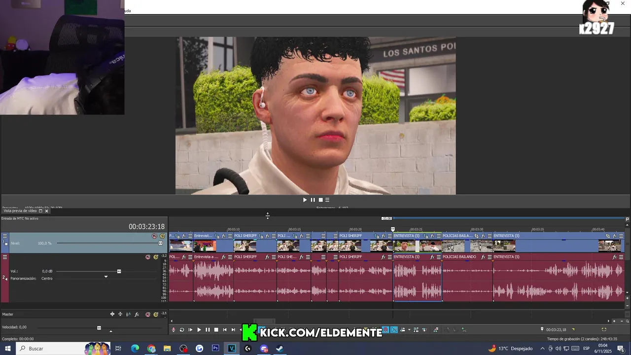This screenshot has width=631, height=355.
Task: Expand the auto ripple mode dropdown arrow
Action: coord(409,330)
